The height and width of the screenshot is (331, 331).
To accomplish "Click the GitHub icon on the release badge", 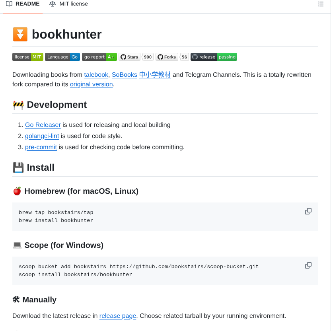I will click(x=195, y=57).
